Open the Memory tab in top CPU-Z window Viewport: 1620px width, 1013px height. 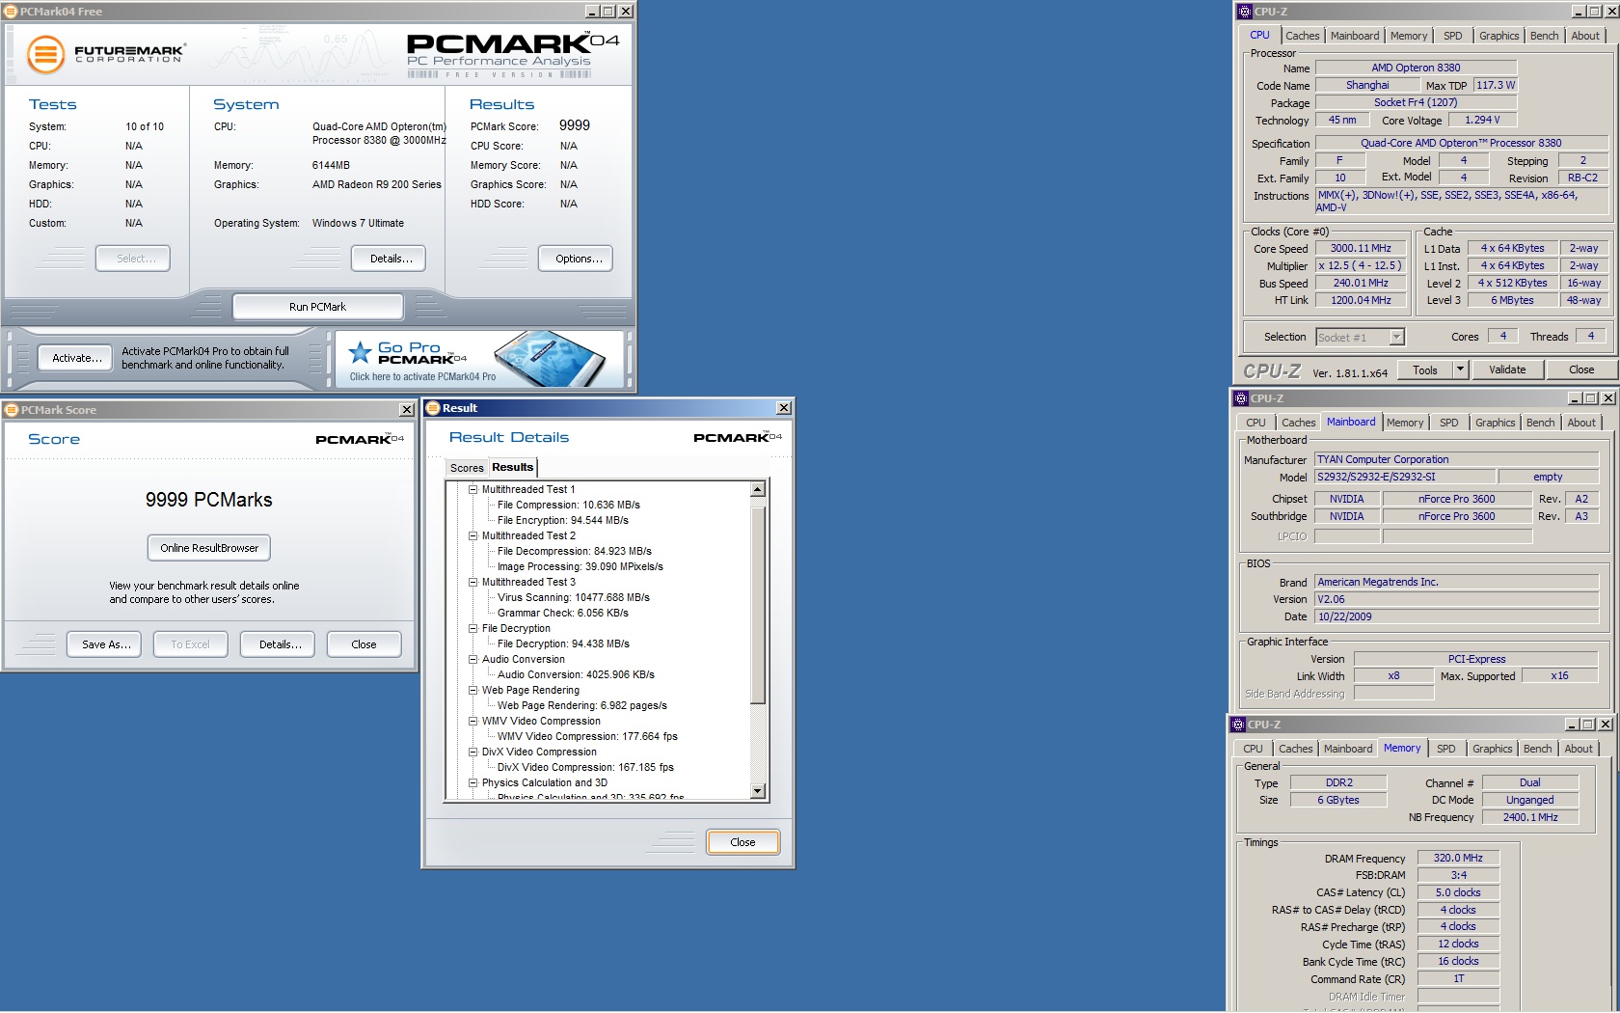[x=1409, y=36]
